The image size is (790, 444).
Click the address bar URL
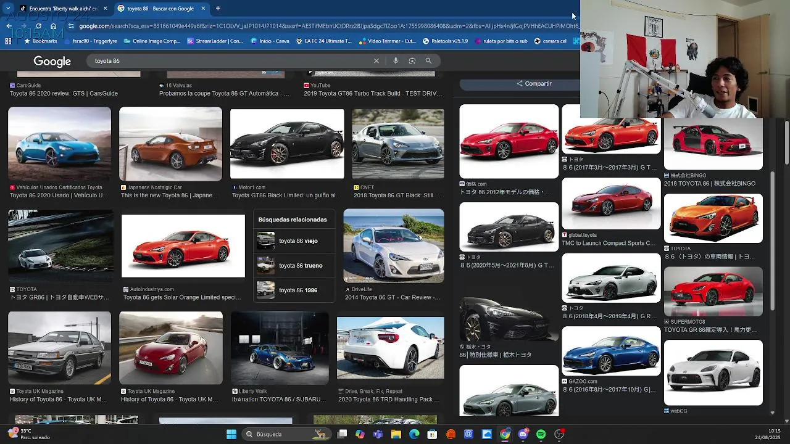pyautogui.click(x=327, y=26)
